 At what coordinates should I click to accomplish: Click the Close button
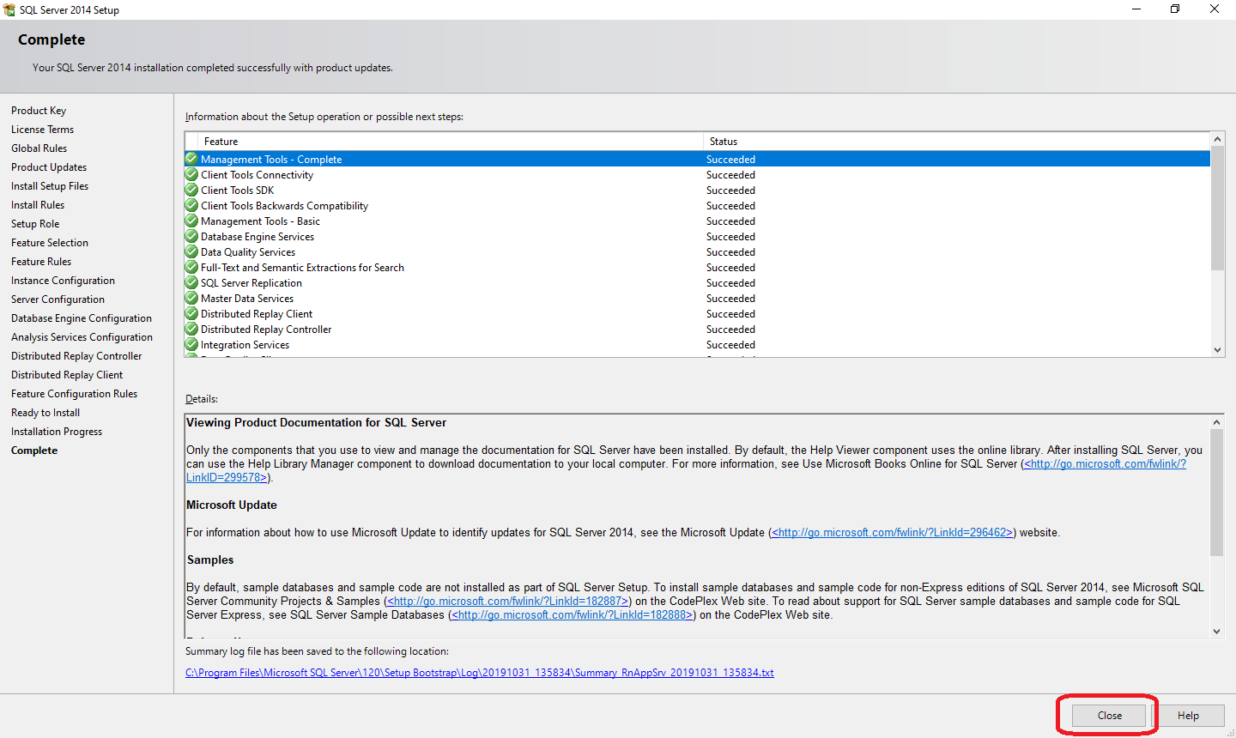(x=1109, y=715)
